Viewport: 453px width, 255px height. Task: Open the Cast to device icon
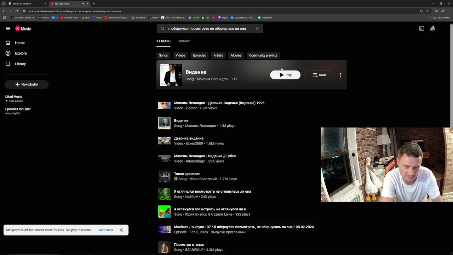[x=422, y=29]
